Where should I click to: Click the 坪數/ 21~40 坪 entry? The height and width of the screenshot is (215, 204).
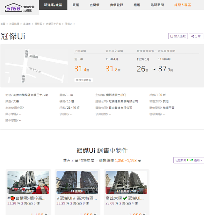point(69,108)
